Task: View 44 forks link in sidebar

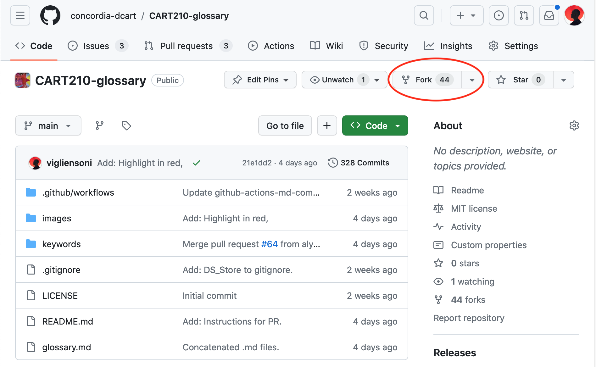Action: tap(460, 300)
